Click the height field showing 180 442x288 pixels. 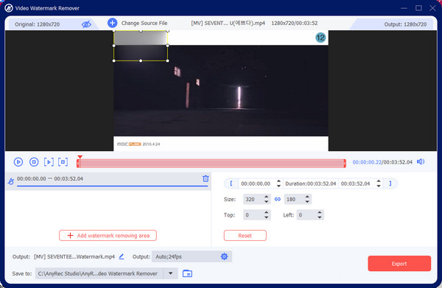294,199
